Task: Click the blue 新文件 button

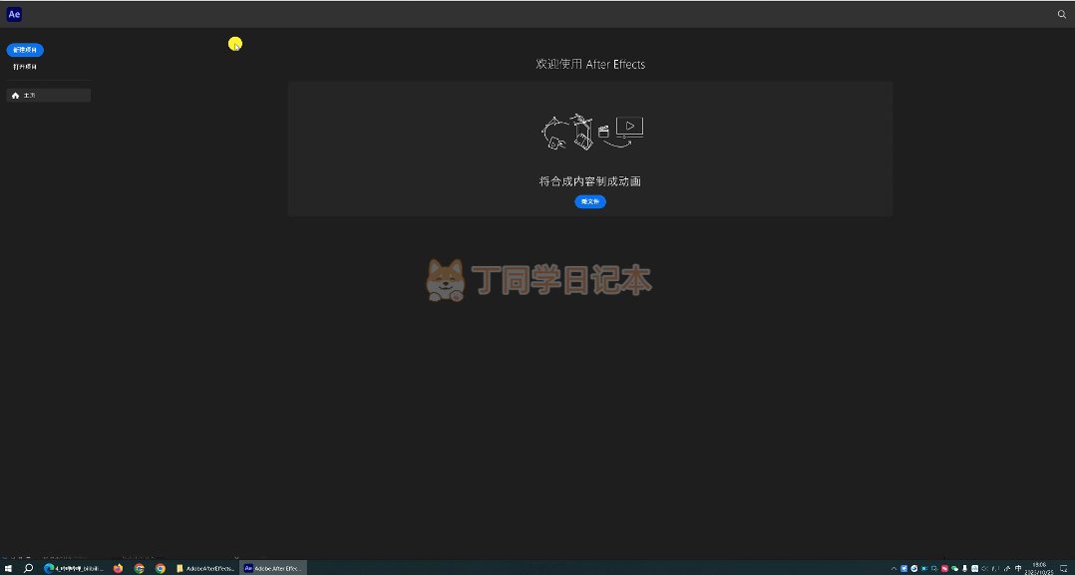Action: pos(590,201)
